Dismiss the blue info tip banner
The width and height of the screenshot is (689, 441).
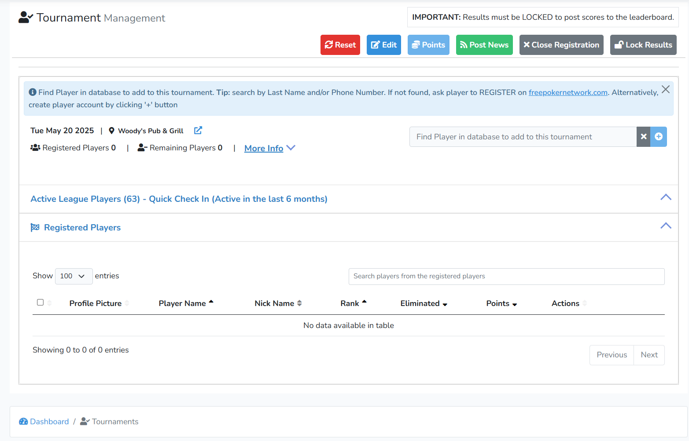(665, 90)
